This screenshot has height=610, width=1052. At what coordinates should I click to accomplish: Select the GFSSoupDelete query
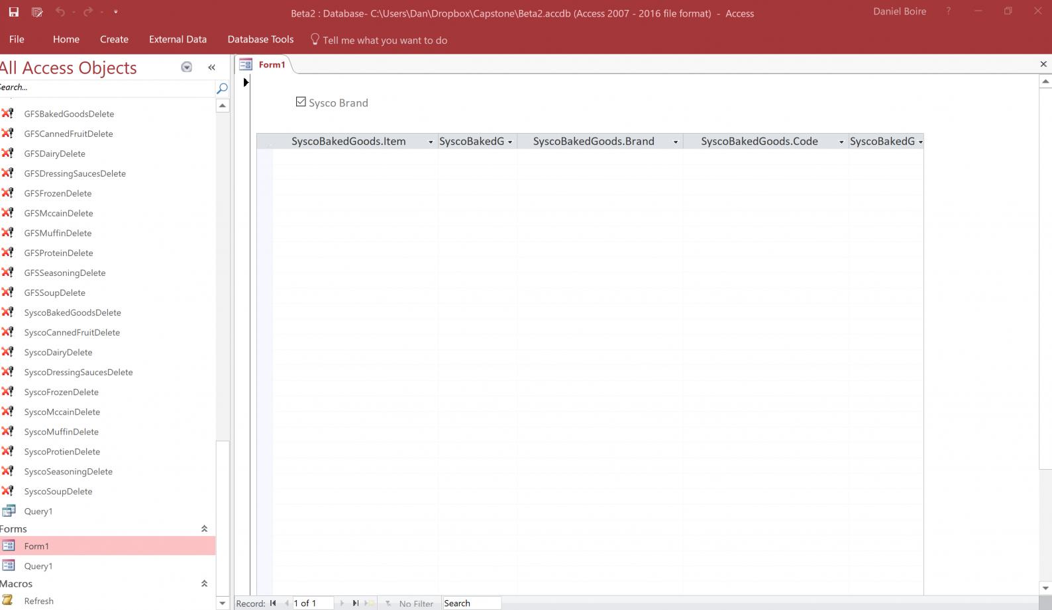54,292
